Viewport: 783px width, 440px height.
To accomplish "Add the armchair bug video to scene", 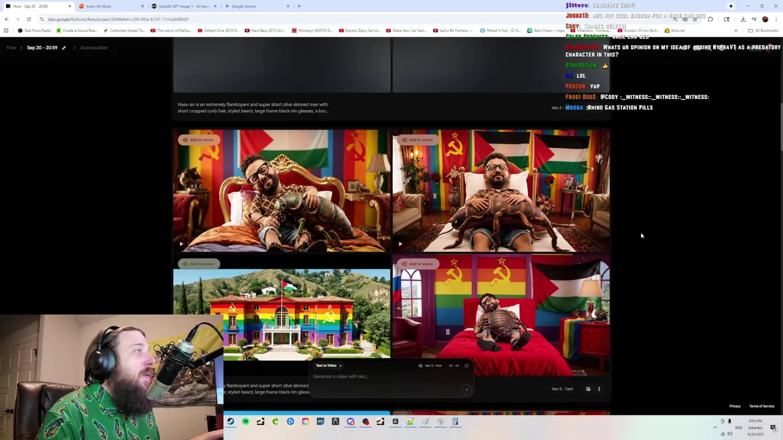I will (198, 140).
